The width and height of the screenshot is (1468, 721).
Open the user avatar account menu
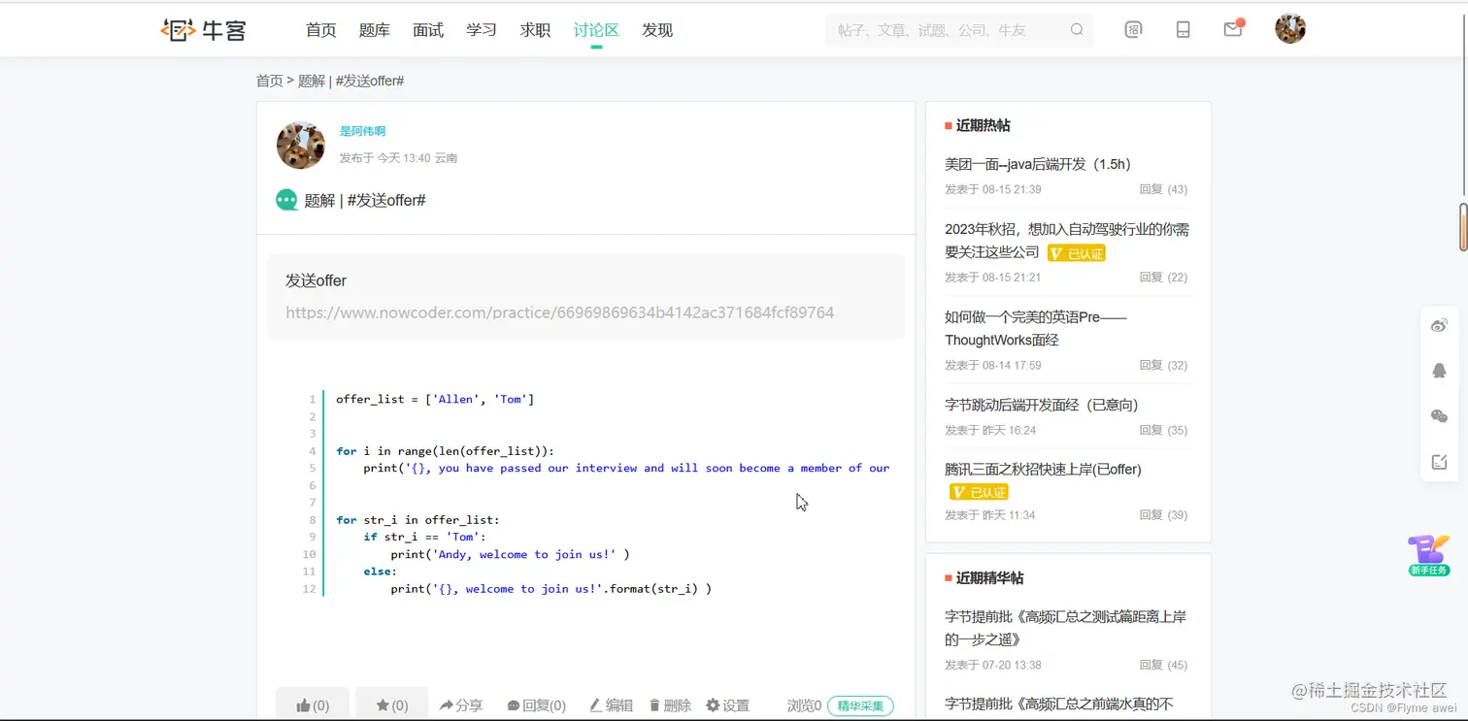pos(1290,28)
